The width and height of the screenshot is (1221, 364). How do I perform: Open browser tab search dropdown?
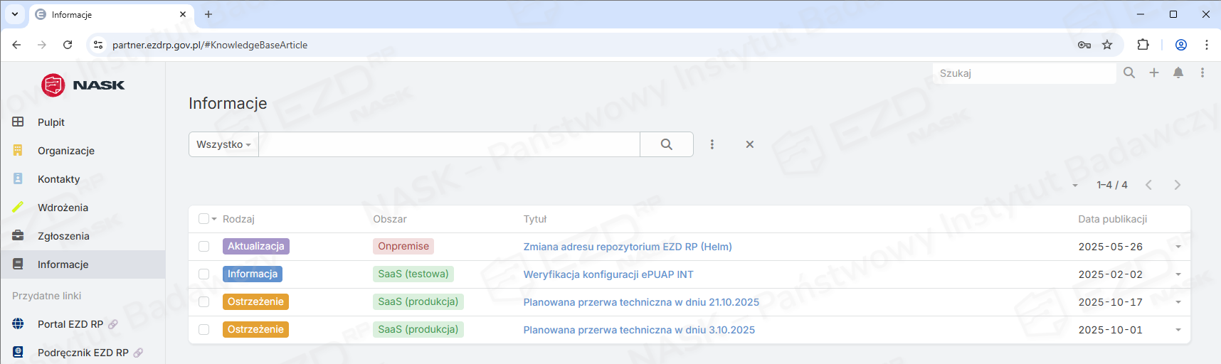click(x=14, y=14)
